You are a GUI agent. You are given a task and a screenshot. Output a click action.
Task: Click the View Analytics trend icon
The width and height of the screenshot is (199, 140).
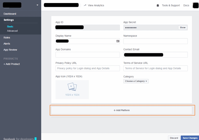click(x=85, y=5)
